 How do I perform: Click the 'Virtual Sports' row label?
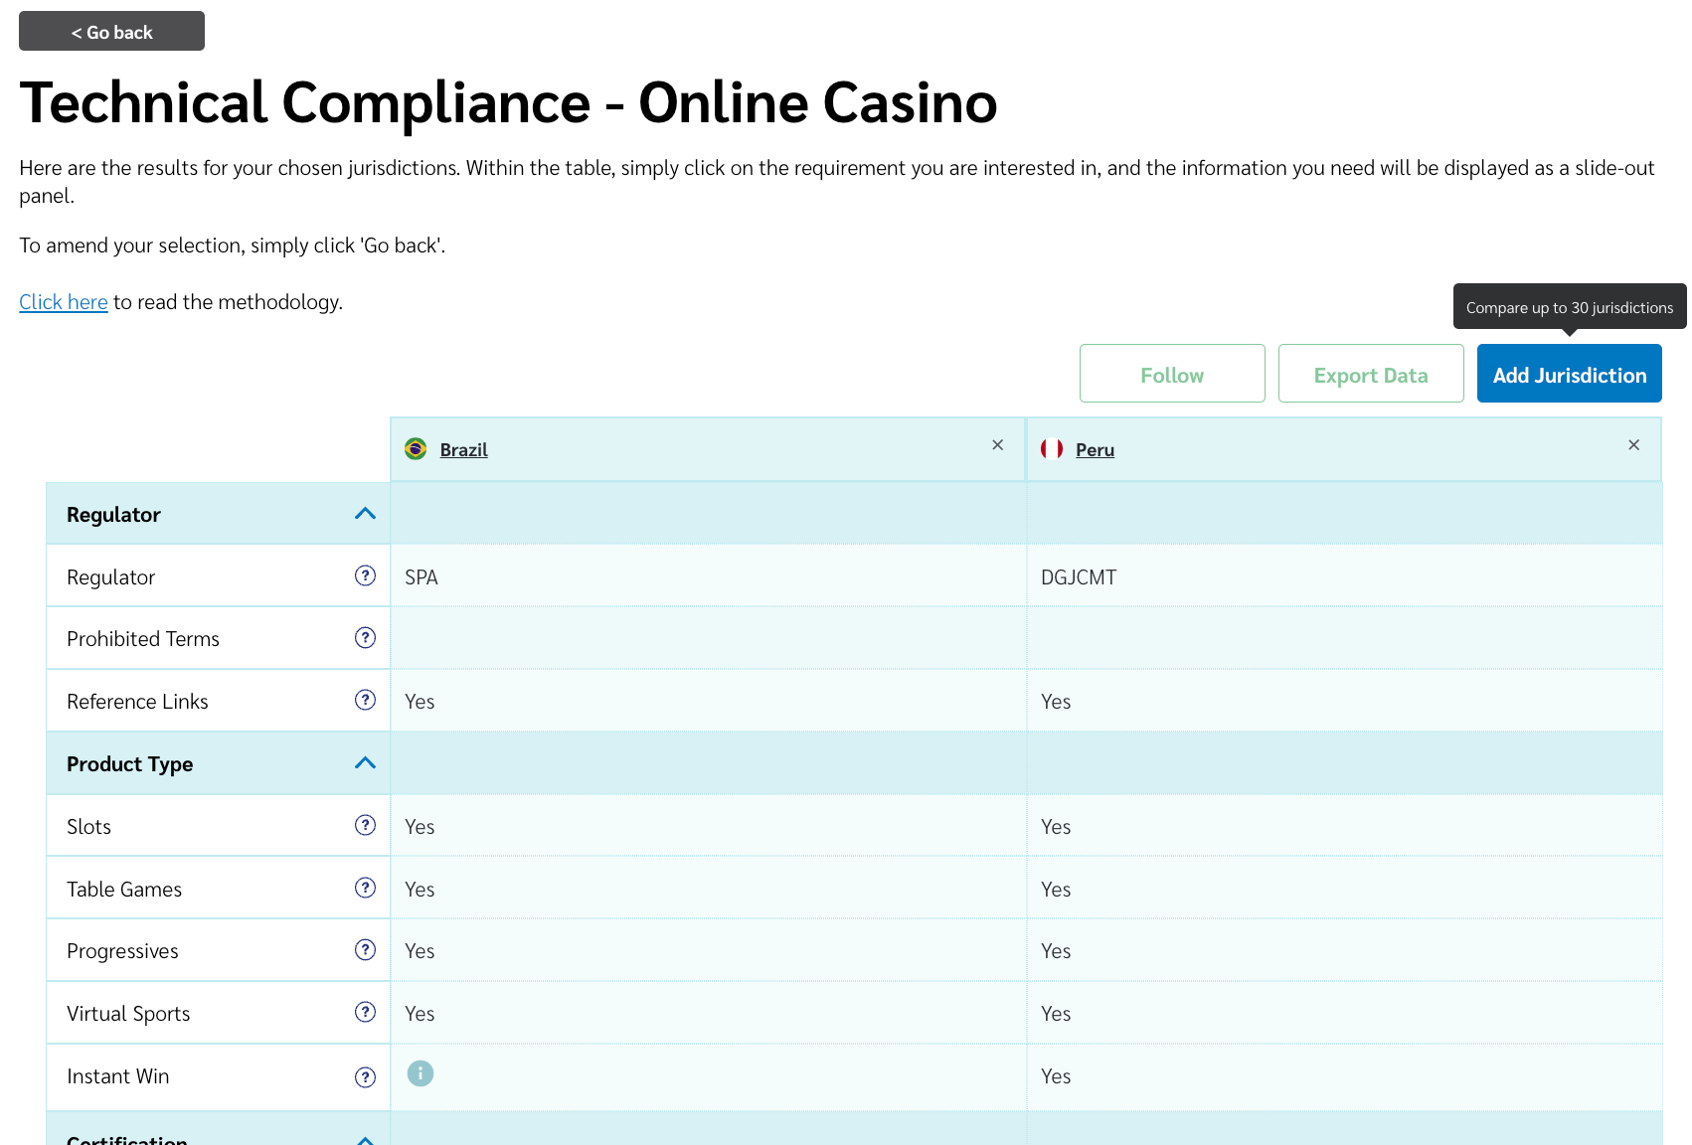coord(128,1014)
